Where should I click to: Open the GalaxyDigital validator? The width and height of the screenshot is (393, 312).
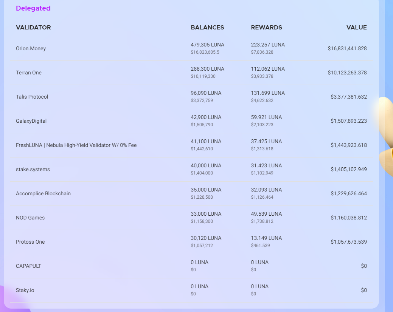[31, 121]
